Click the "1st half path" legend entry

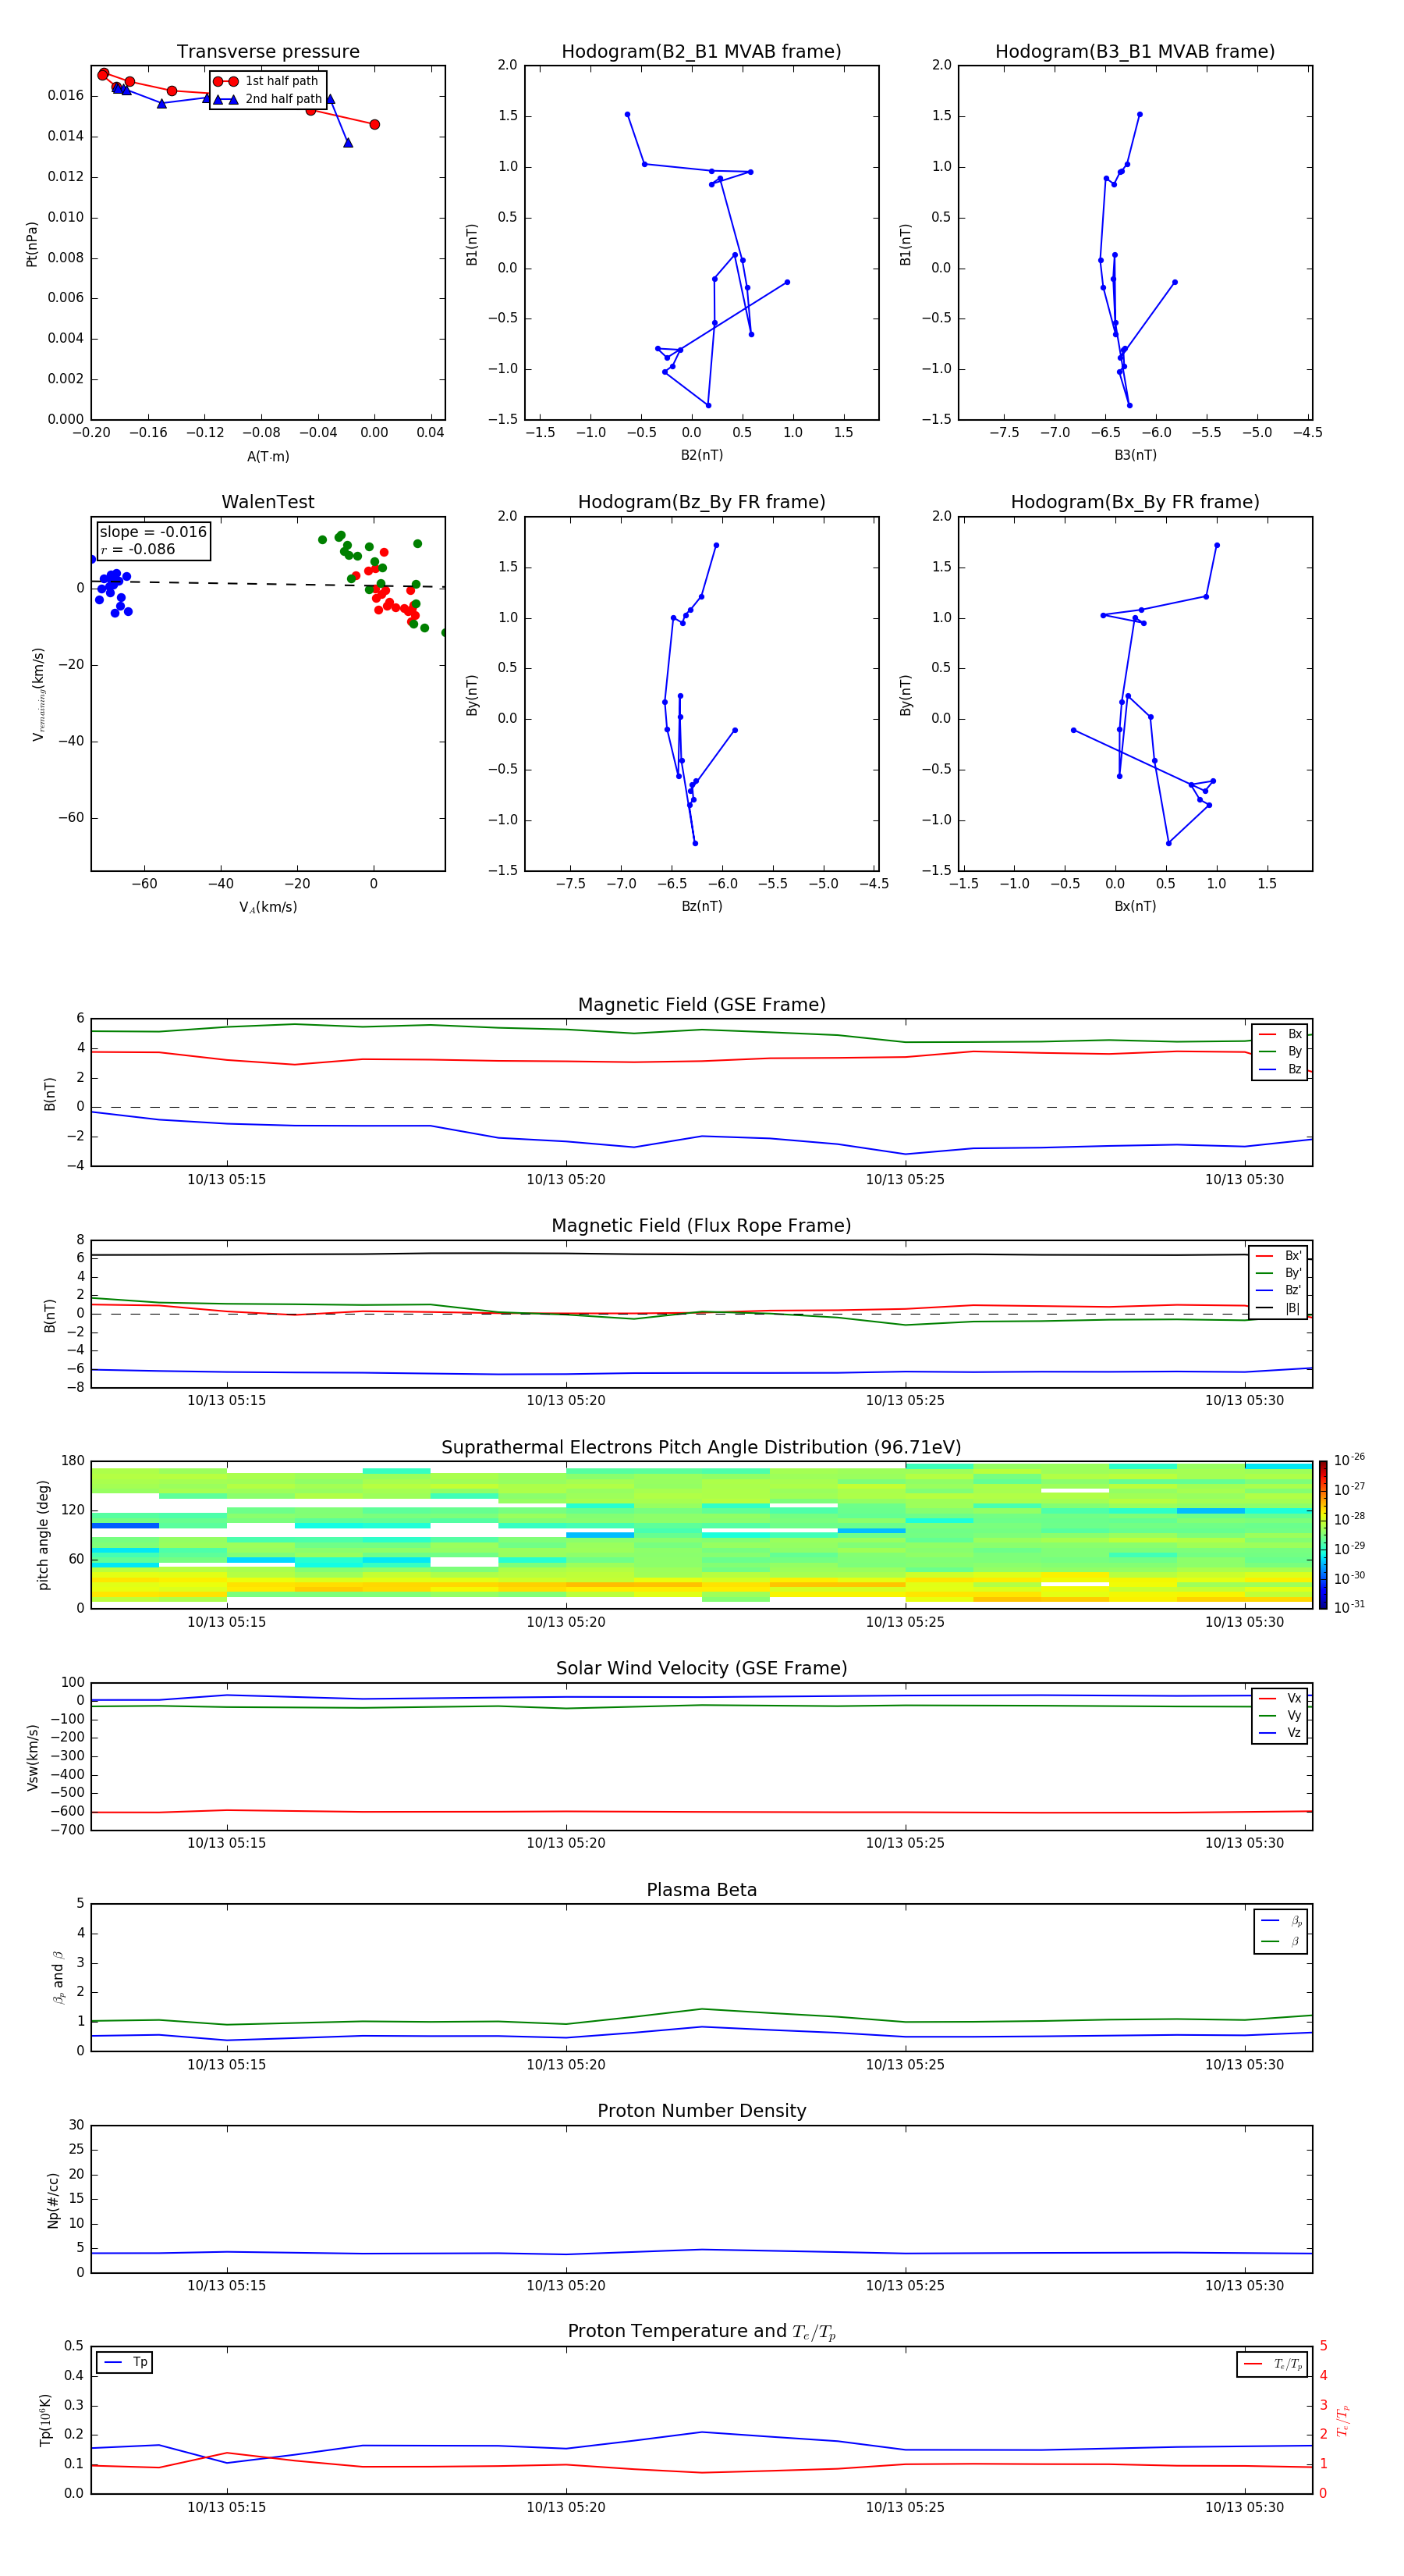[266, 81]
